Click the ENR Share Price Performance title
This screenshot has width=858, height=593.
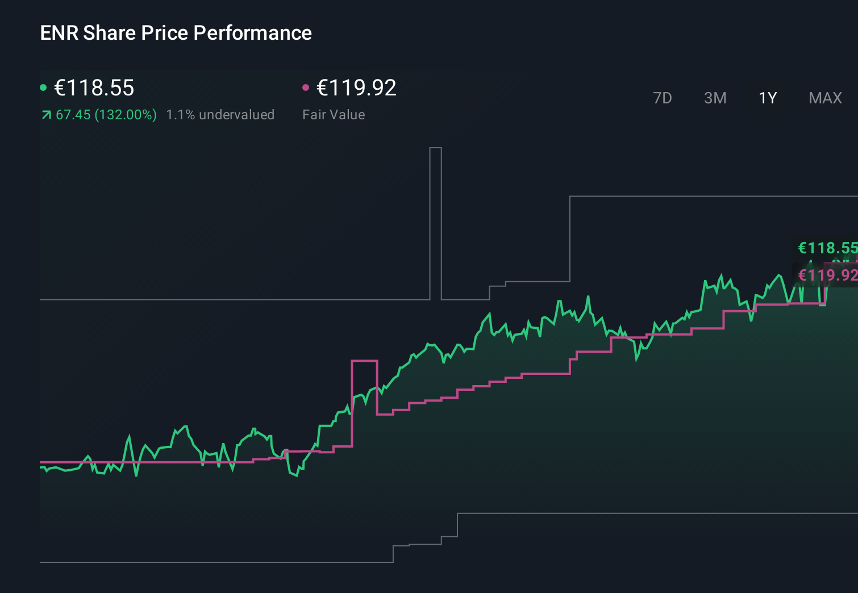click(176, 33)
